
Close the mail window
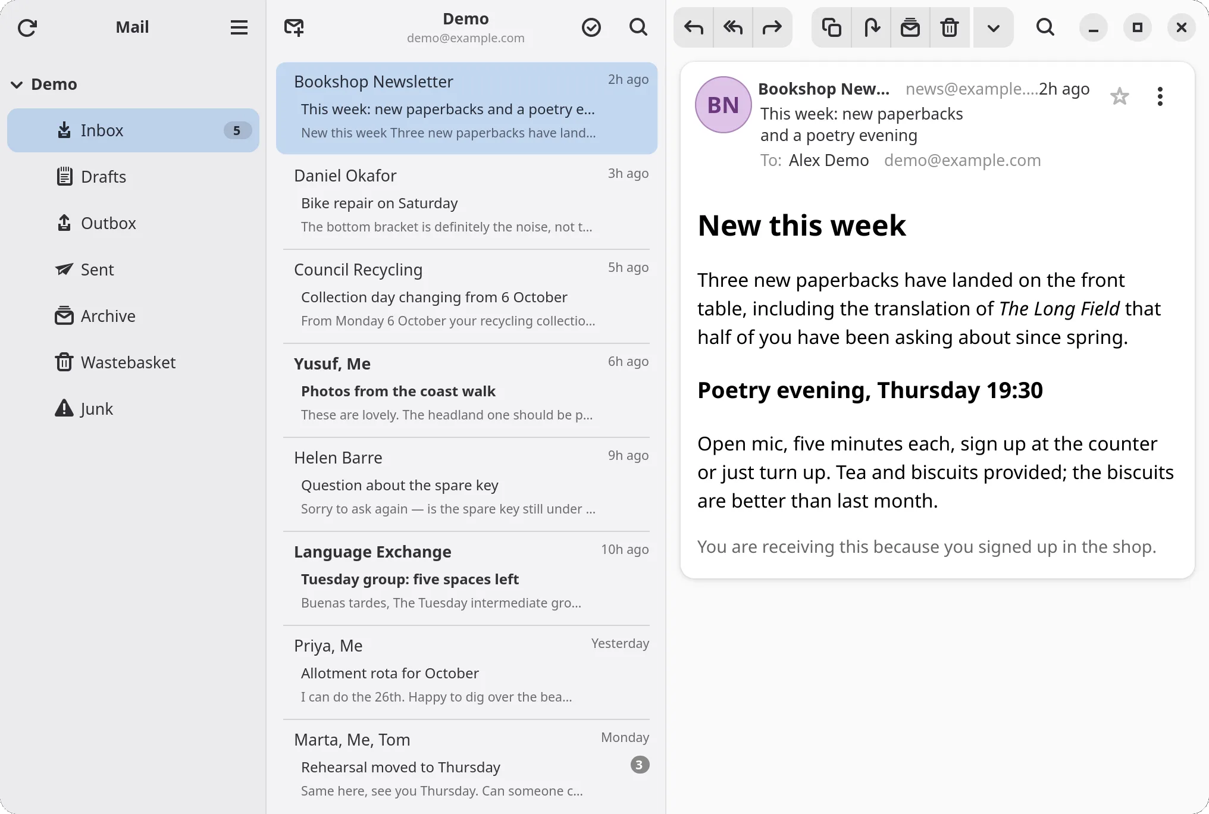(x=1182, y=27)
